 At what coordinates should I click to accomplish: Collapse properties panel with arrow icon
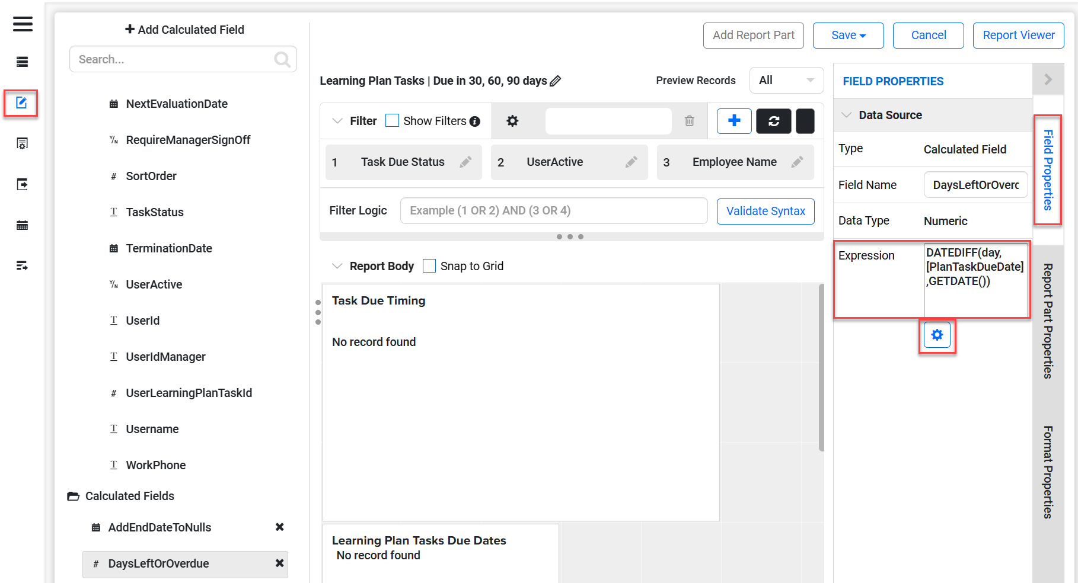[x=1048, y=79]
